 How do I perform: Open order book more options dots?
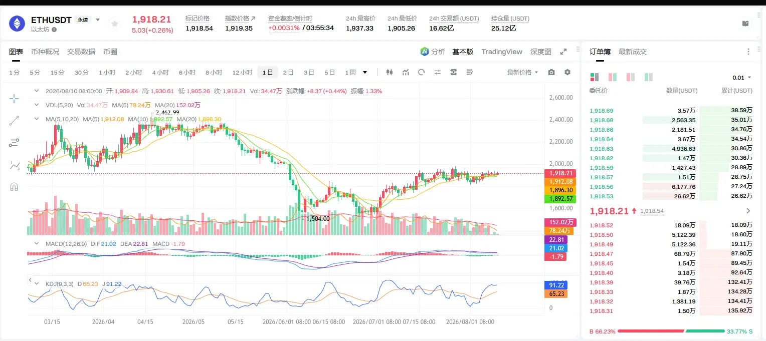[748, 52]
